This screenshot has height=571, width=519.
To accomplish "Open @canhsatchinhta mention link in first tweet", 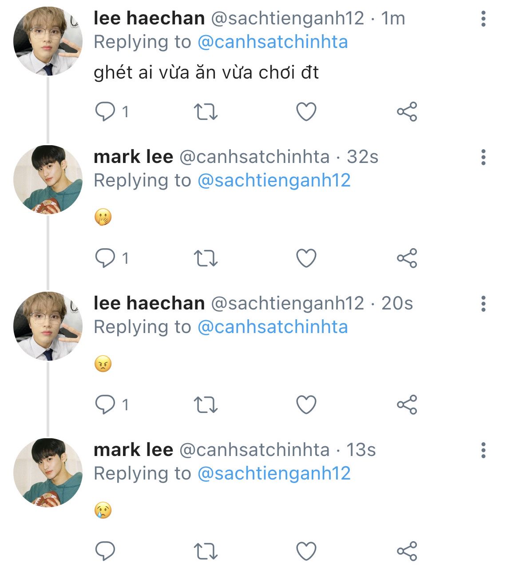I will (x=272, y=42).
